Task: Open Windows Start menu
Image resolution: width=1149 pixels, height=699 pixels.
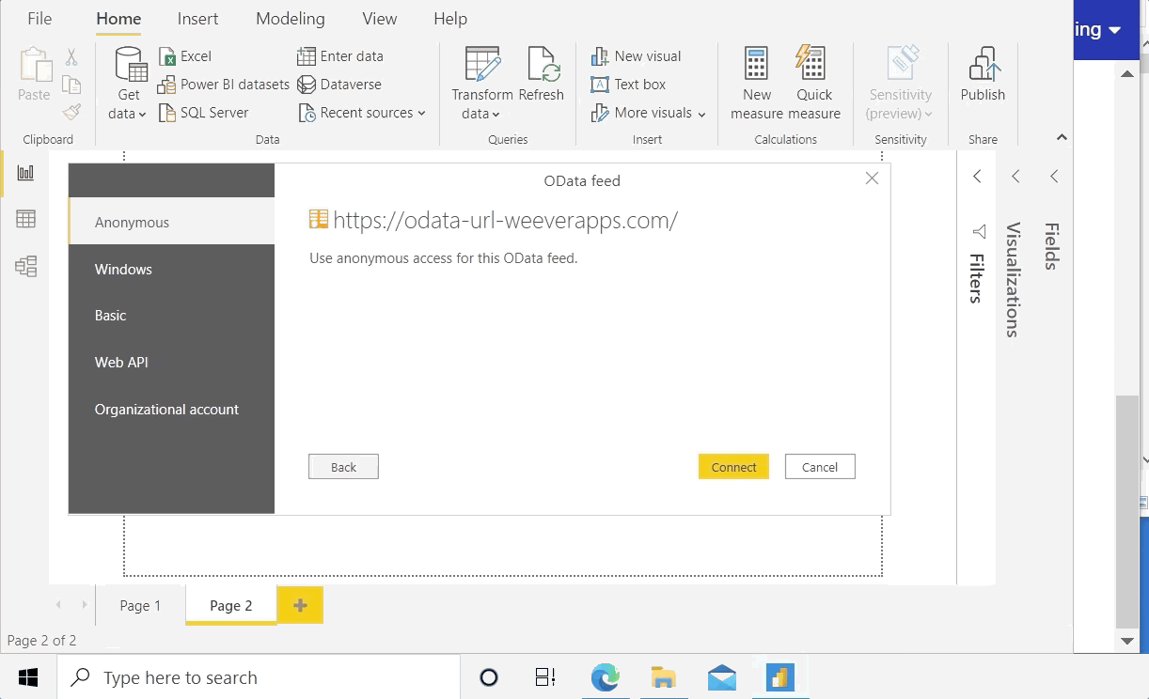Action: click(28, 677)
